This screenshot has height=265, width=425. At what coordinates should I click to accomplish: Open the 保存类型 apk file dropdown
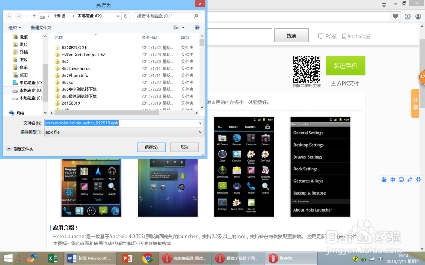(x=124, y=132)
